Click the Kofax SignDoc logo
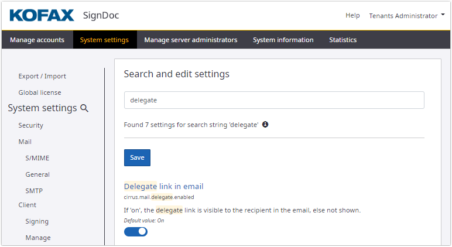Image resolution: width=452 pixels, height=247 pixels. coord(64,15)
